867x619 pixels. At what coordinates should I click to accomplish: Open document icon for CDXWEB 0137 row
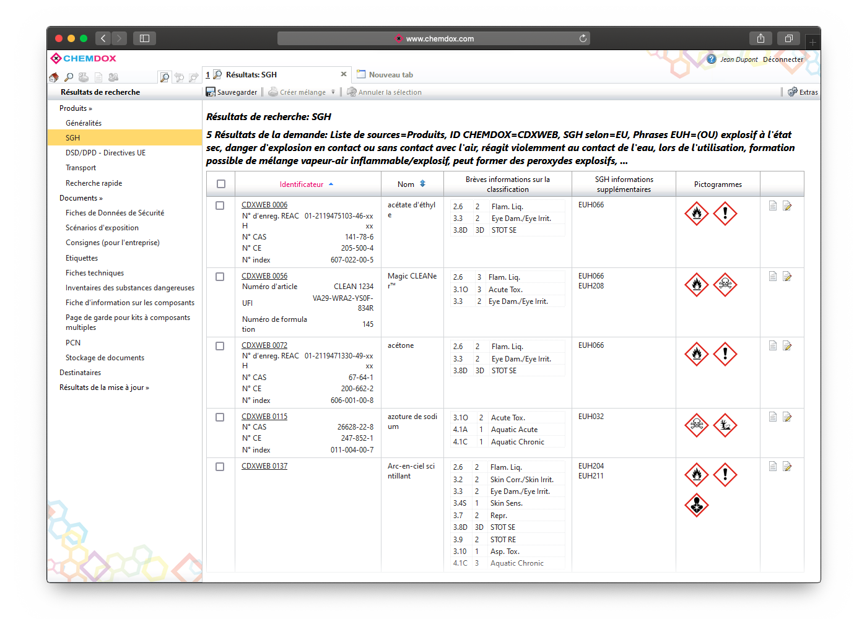pyautogui.click(x=773, y=466)
